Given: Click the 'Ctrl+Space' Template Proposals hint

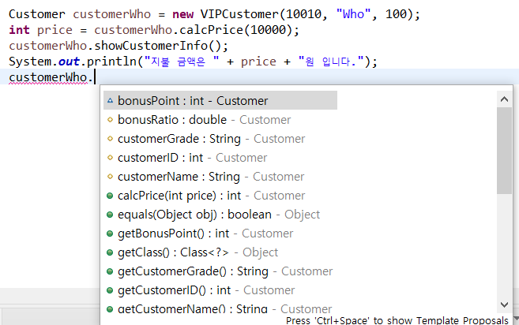Looking at the screenshot, I should click(x=397, y=320).
